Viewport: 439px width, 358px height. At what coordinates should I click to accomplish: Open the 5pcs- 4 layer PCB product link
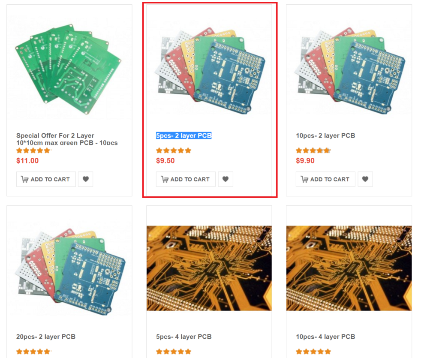tap(183, 337)
